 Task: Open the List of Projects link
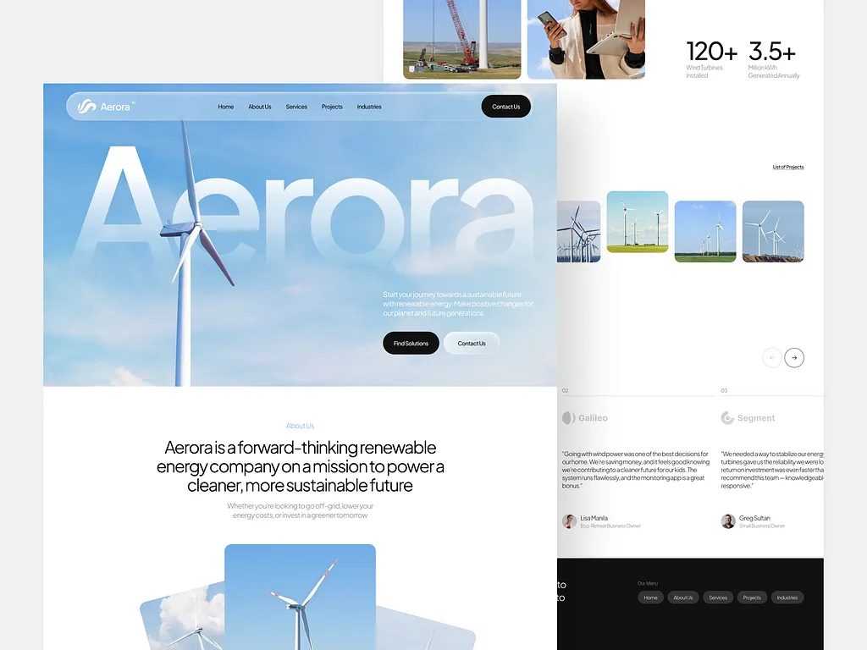click(787, 168)
